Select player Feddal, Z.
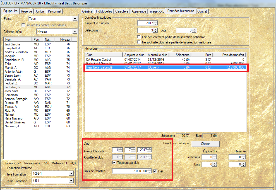This screenshot has width=276, height=190. (38, 83)
